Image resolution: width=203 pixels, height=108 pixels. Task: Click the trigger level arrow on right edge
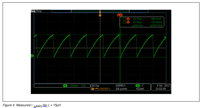point(165,37)
